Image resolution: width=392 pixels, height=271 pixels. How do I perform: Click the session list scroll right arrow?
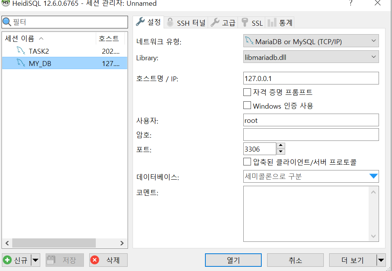pos(122,243)
